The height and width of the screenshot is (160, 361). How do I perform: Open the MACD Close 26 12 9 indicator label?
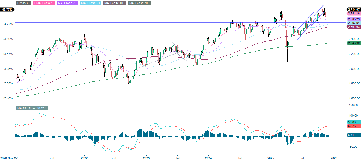tap(32, 108)
